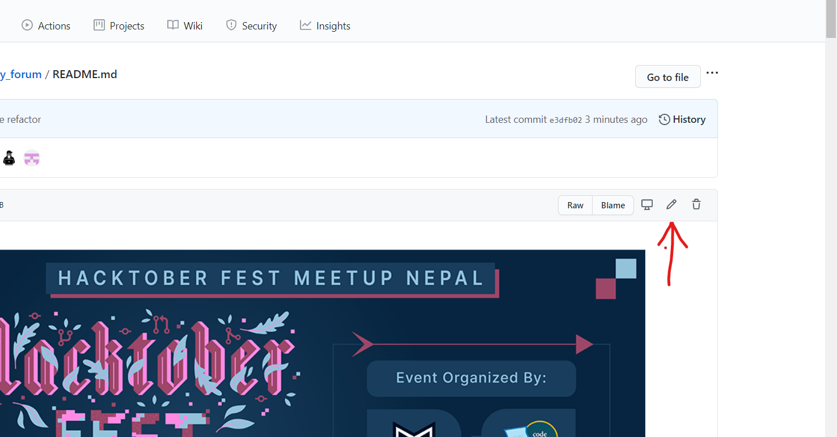Click the trash delete file icon
The height and width of the screenshot is (437, 837).
coord(696,205)
